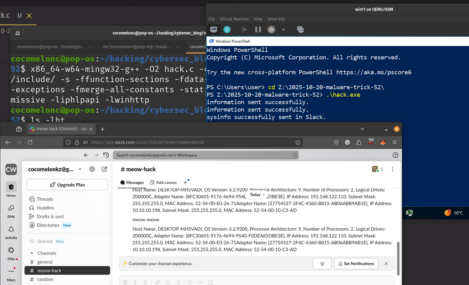Viewport: 469px width, 285px height.
Task: Open the Slack help icon
Action: tap(395, 155)
